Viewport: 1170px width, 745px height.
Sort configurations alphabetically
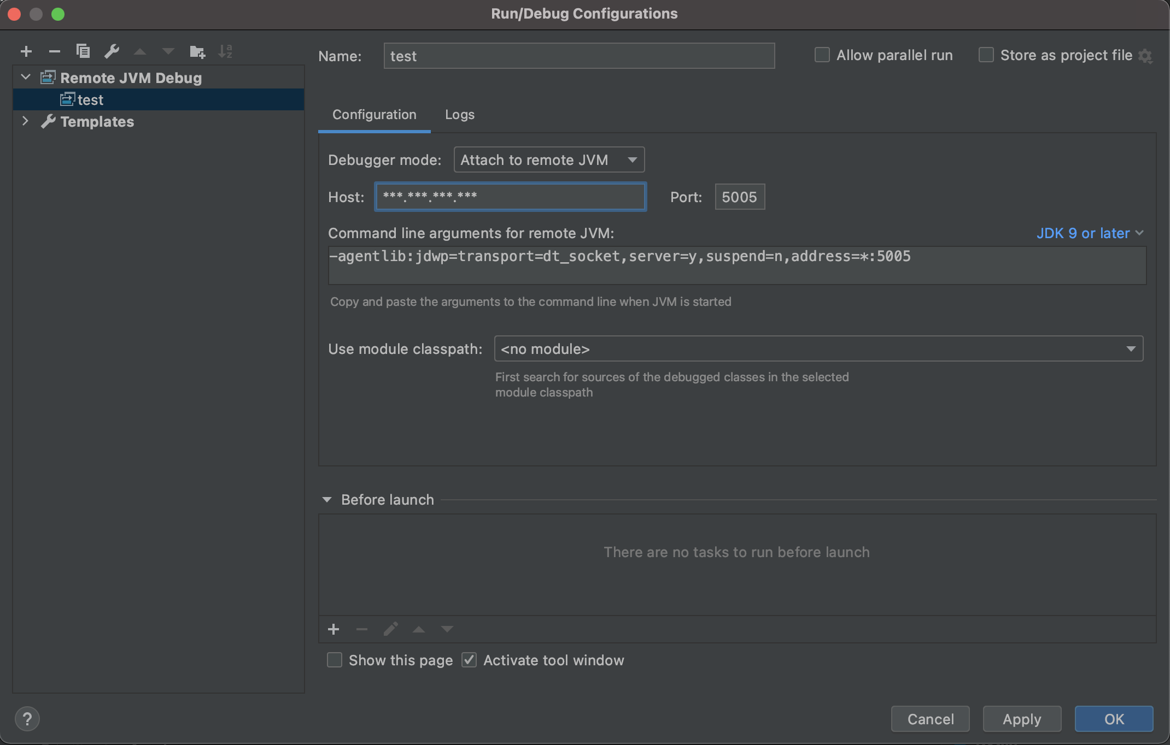[225, 51]
